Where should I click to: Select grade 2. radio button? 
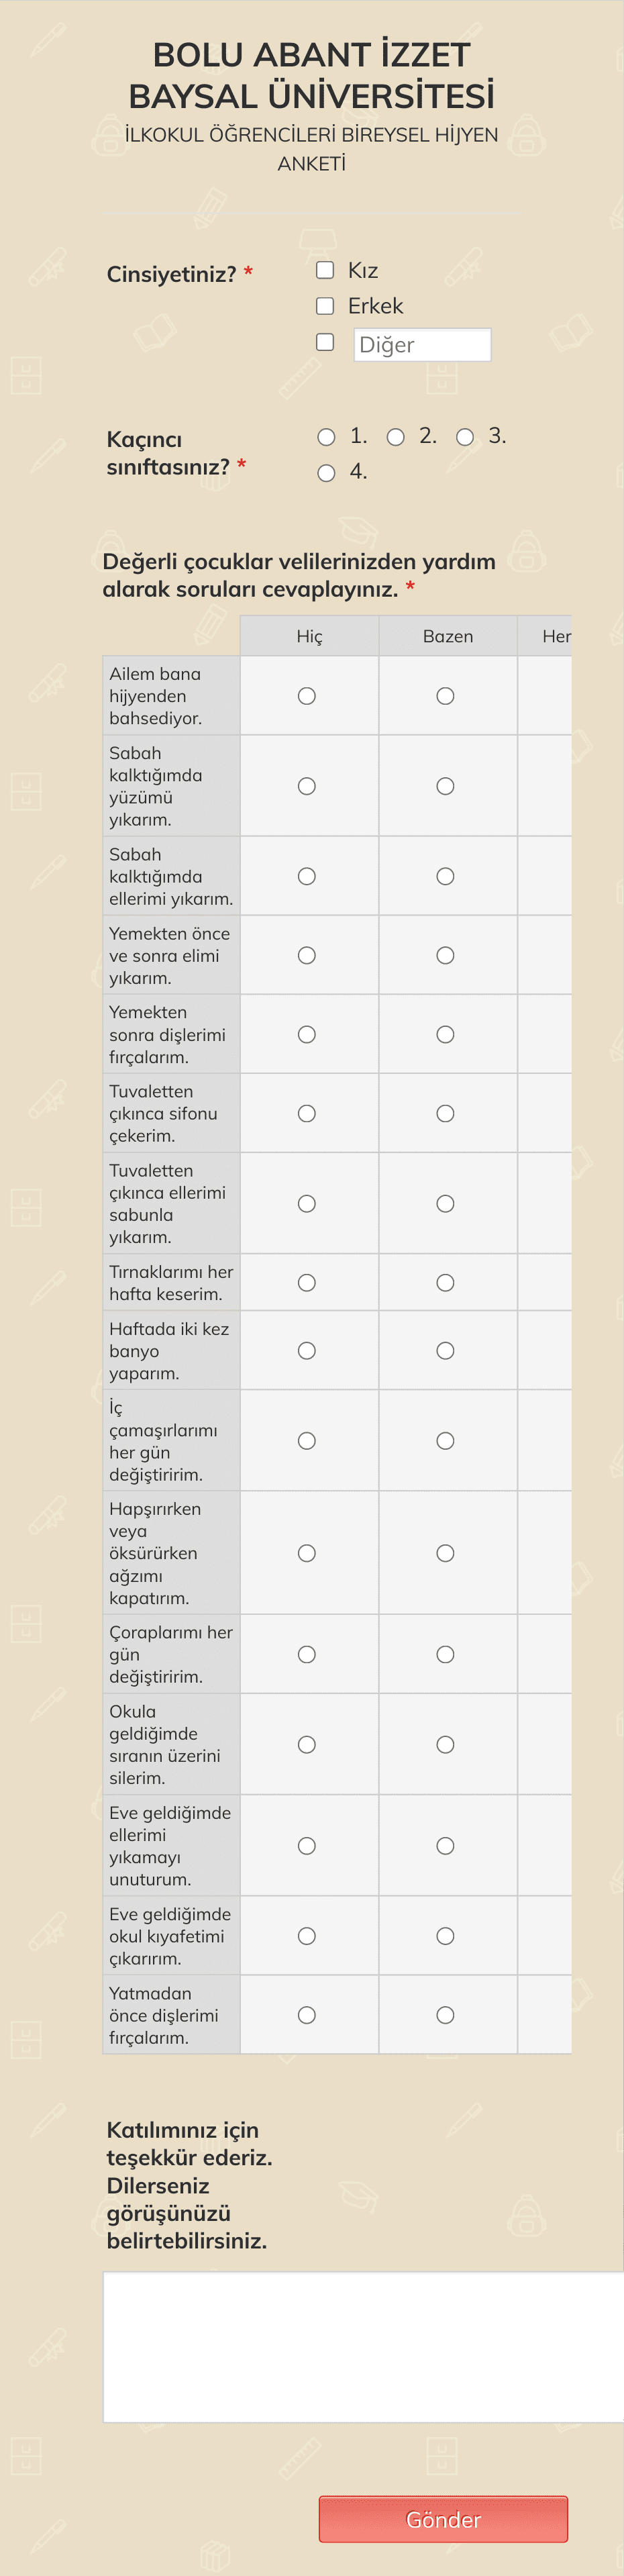tap(396, 437)
